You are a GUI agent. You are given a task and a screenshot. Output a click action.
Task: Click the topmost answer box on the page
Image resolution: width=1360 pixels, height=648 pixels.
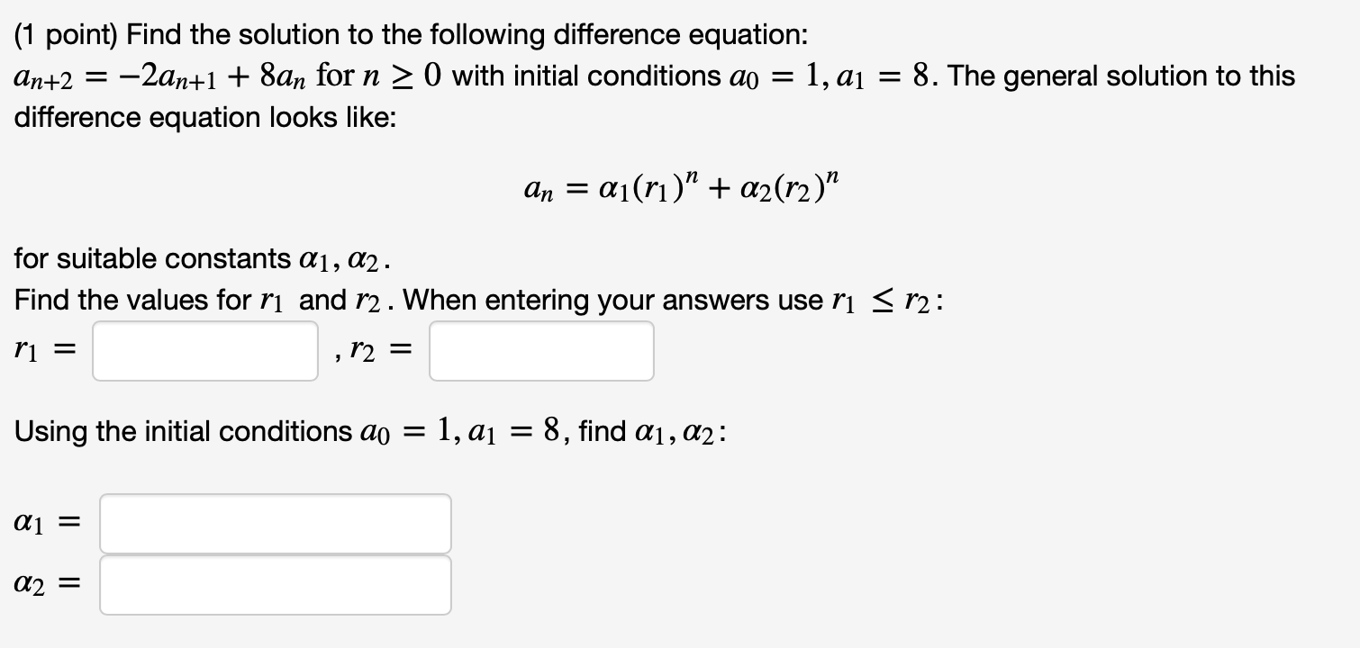[x=204, y=350]
